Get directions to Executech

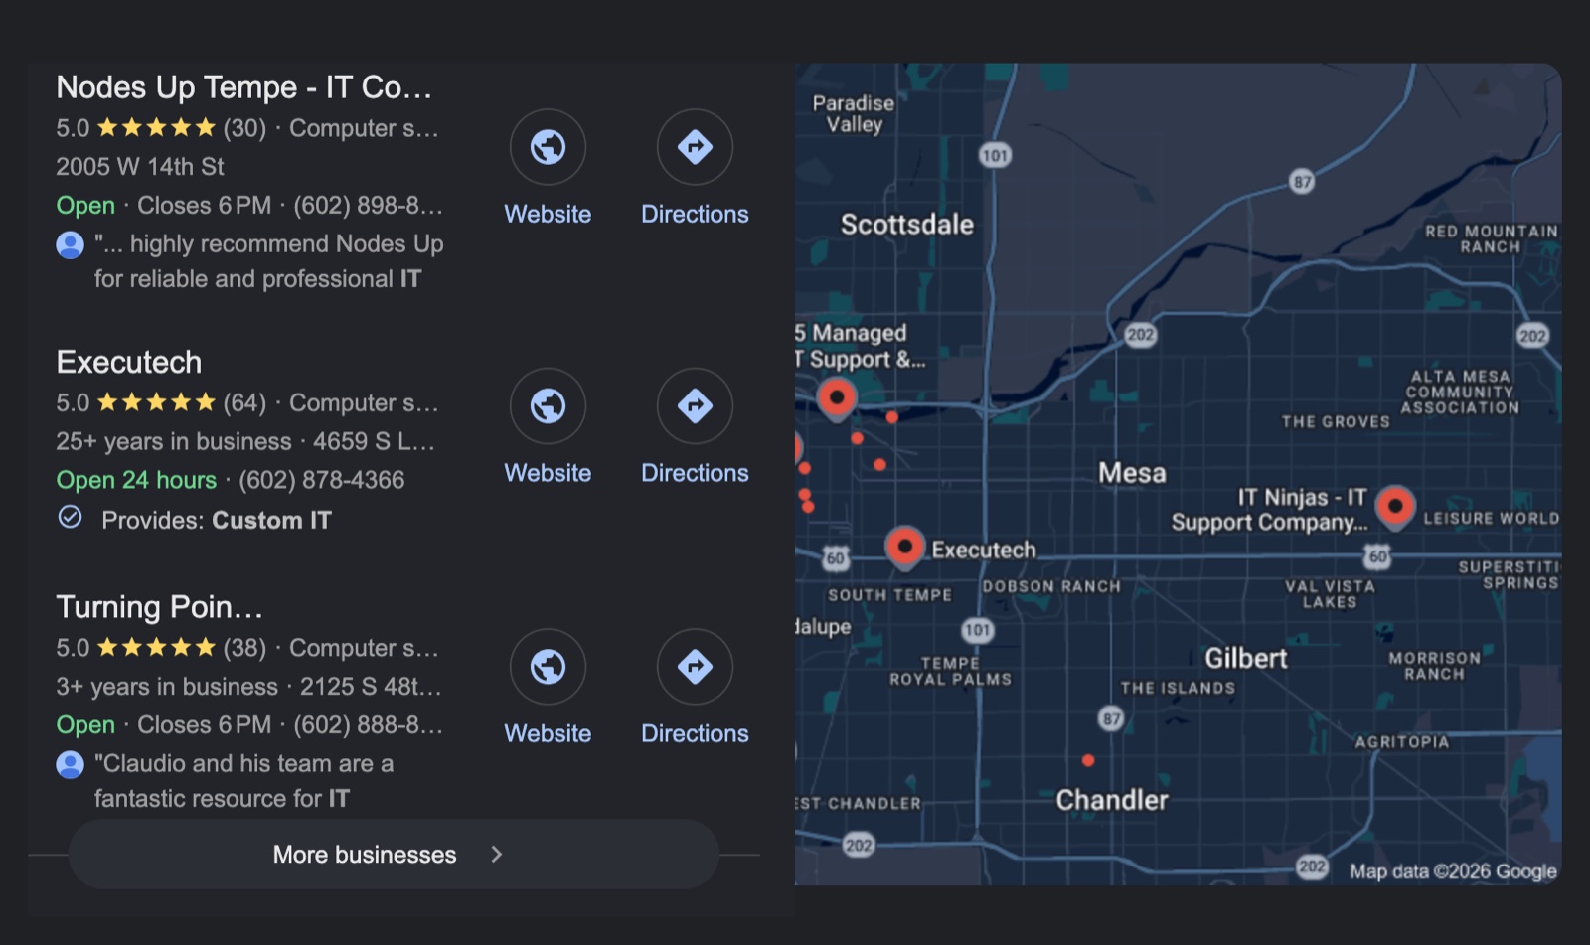coord(695,406)
